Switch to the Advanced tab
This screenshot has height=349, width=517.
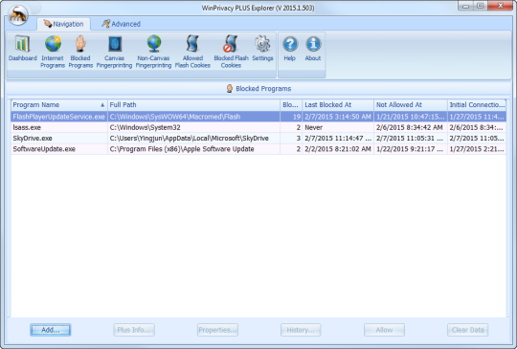[121, 24]
